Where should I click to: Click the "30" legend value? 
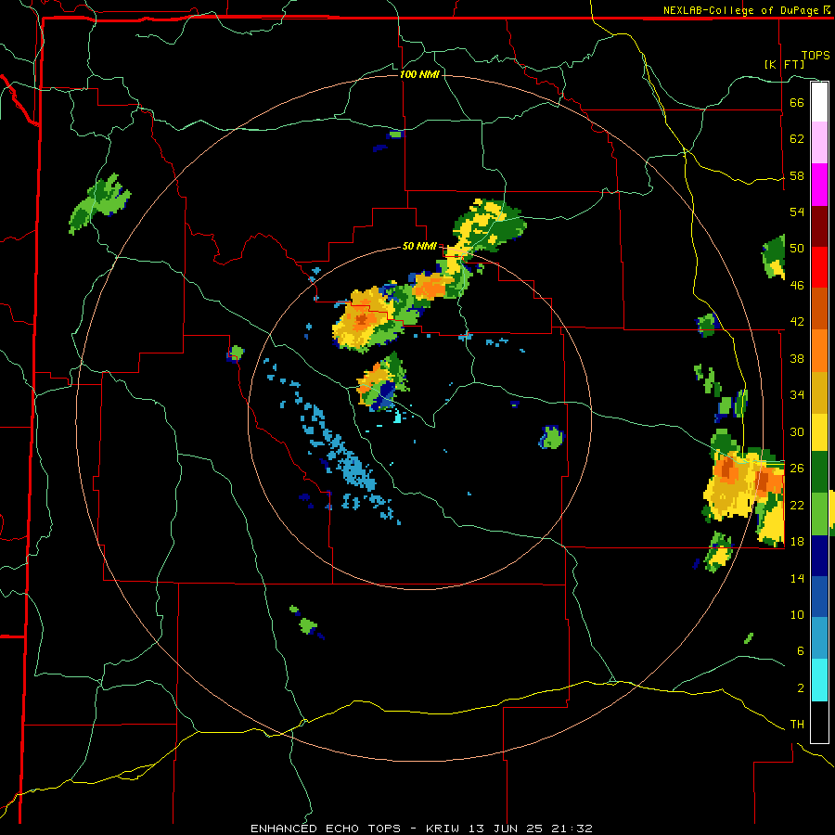pyautogui.click(x=797, y=431)
